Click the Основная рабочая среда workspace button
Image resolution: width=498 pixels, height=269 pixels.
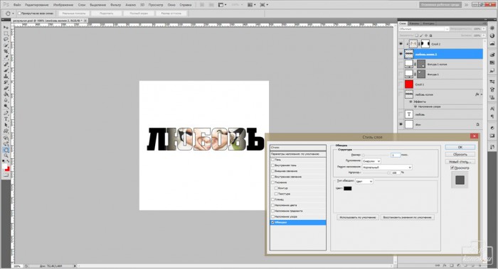coord(440,5)
